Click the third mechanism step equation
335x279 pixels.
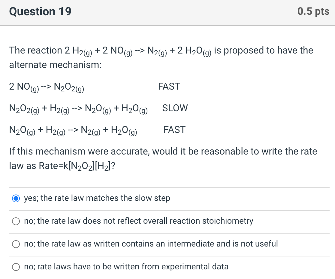pos(73,130)
